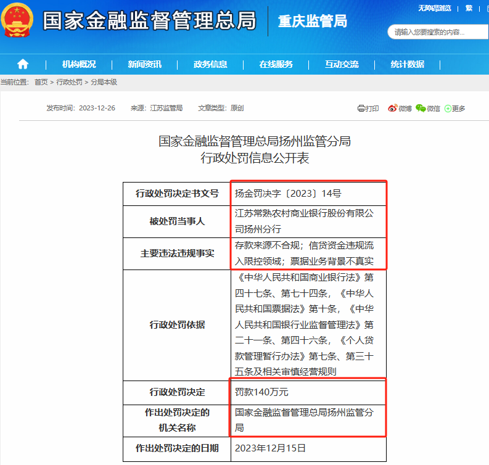The height and width of the screenshot is (465, 489).
Task: Open the 统计数据 menu
Action: click(x=408, y=64)
